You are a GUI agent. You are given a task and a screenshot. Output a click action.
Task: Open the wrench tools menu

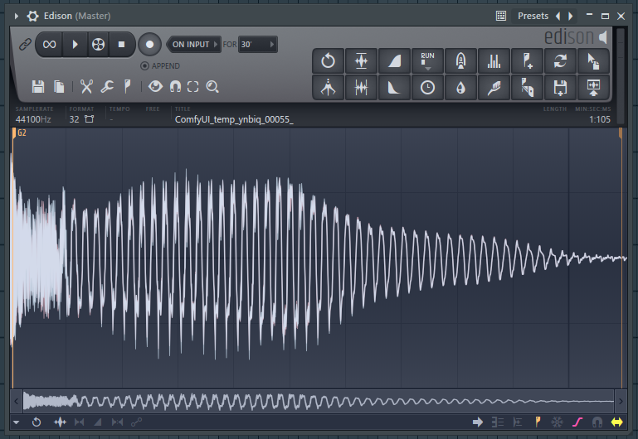[x=107, y=86]
